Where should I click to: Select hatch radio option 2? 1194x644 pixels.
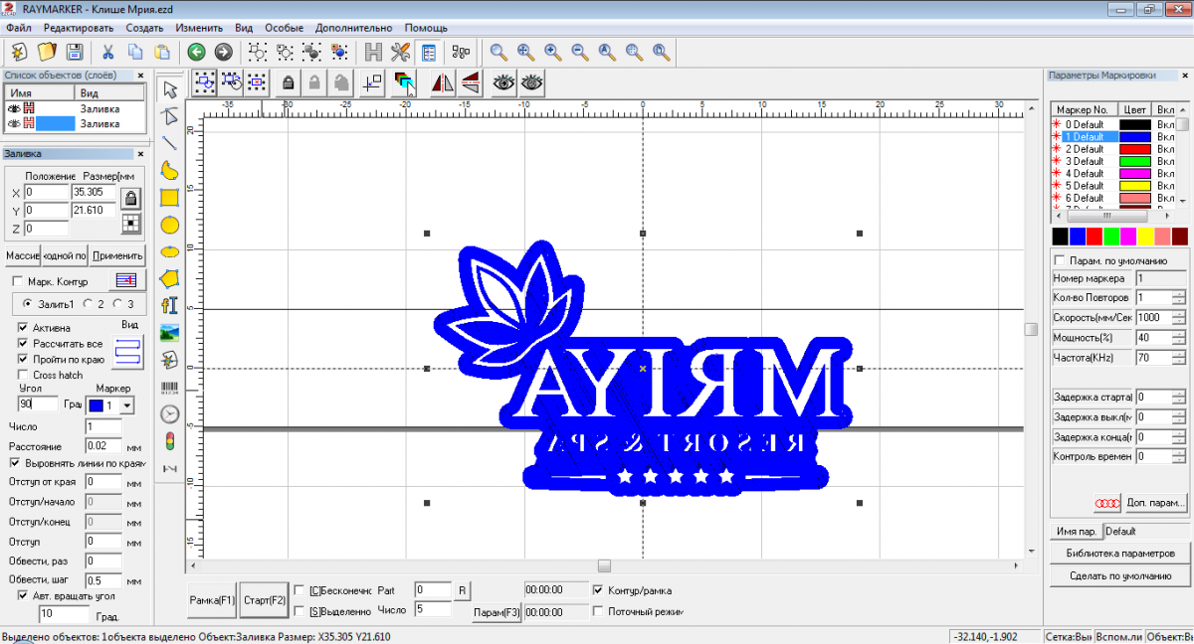tap(89, 303)
